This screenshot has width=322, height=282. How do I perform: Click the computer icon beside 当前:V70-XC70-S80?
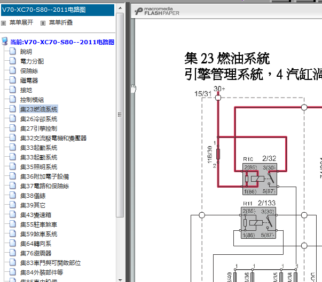[5, 41]
